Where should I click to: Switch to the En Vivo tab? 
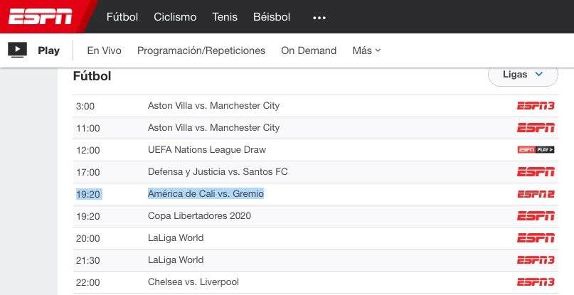pyautogui.click(x=104, y=50)
